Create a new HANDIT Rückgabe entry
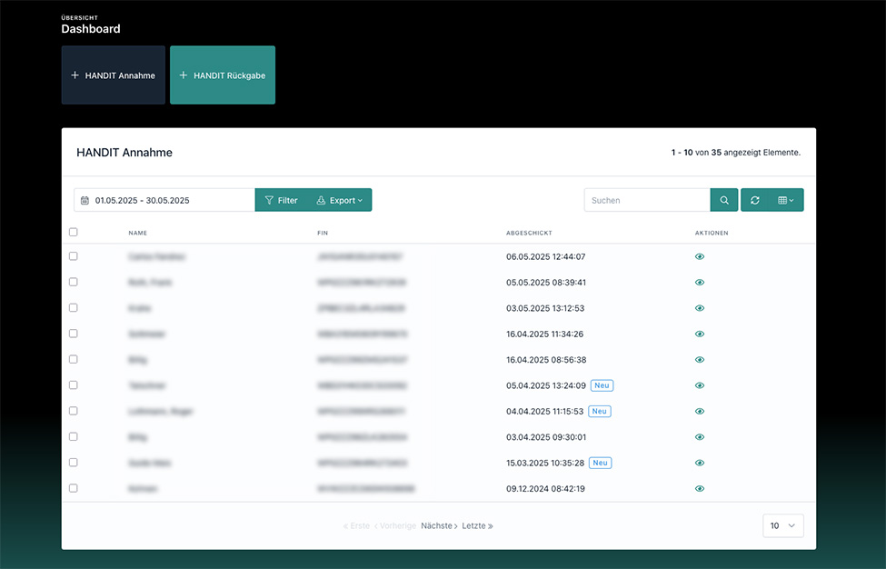The height and width of the screenshot is (569, 886). tap(222, 75)
